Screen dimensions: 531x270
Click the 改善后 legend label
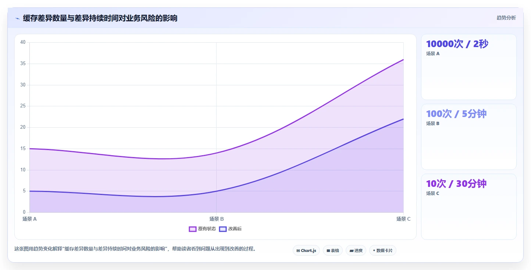click(x=235, y=229)
